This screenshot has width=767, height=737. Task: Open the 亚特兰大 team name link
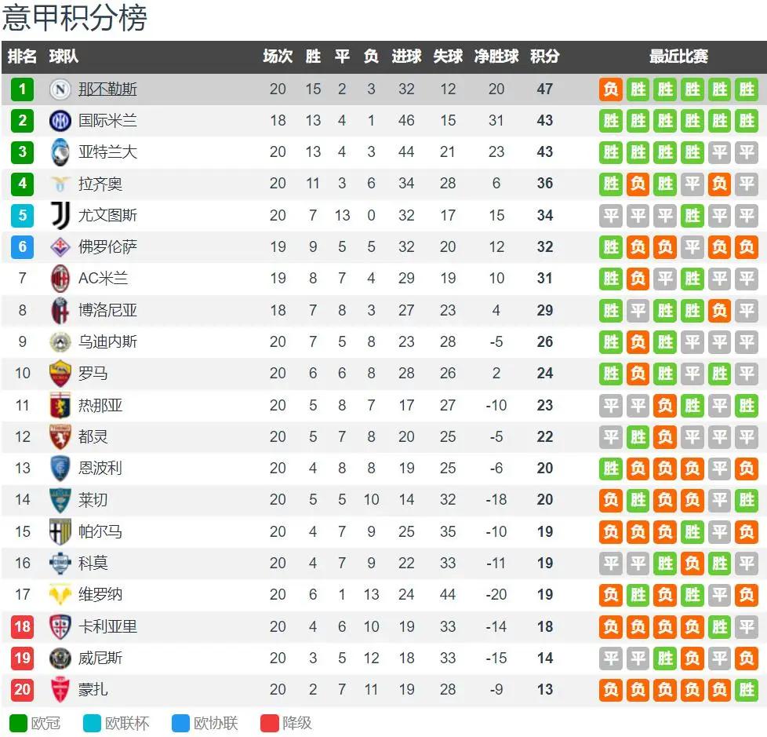click(x=107, y=152)
